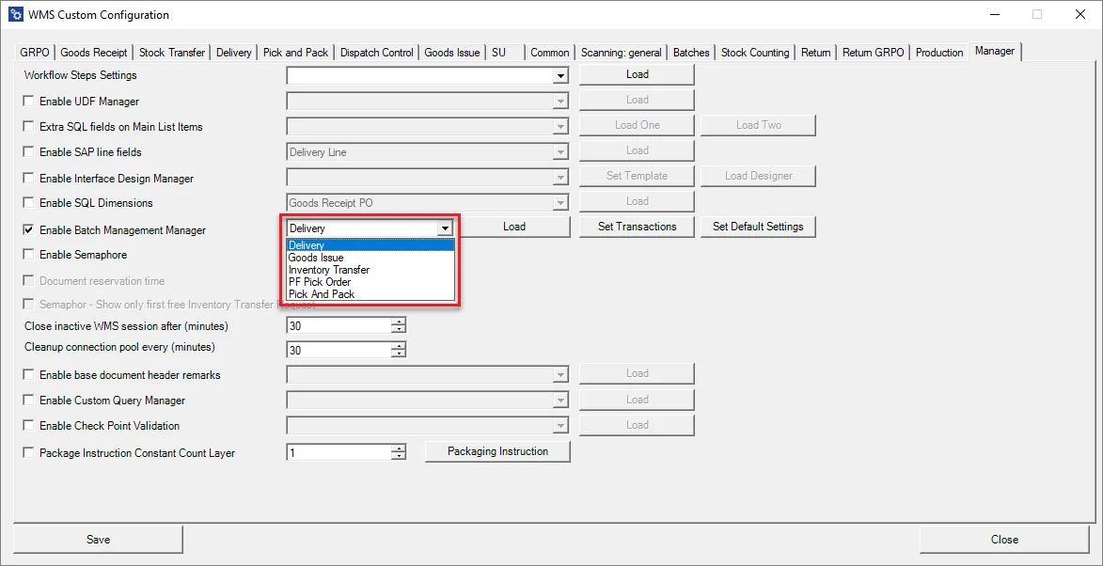The image size is (1103, 566).
Task: Expand the Goods Receipt PO combo box
Action: 560,200
